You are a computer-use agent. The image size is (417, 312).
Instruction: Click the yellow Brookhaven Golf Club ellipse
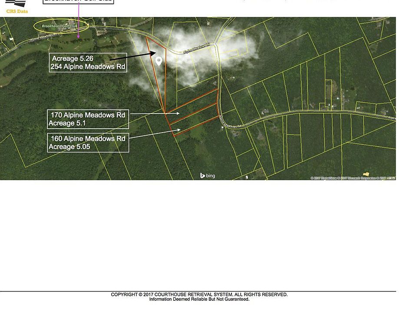point(61,26)
